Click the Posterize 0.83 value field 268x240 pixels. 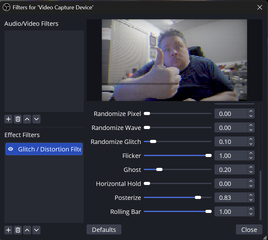[x=231, y=198]
